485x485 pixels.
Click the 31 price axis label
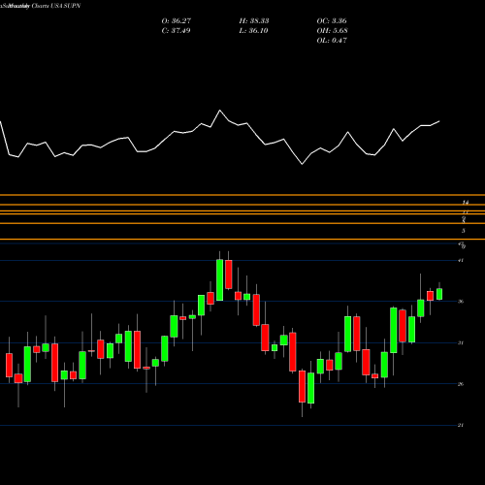point(461,342)
